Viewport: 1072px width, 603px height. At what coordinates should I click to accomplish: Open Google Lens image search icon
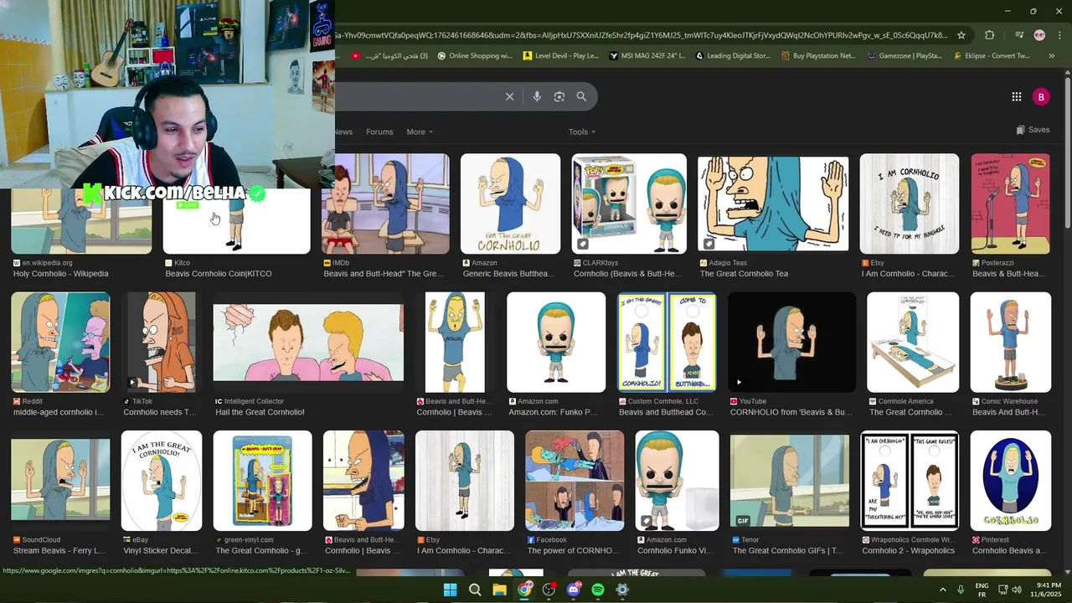click(x=559, y=96)
